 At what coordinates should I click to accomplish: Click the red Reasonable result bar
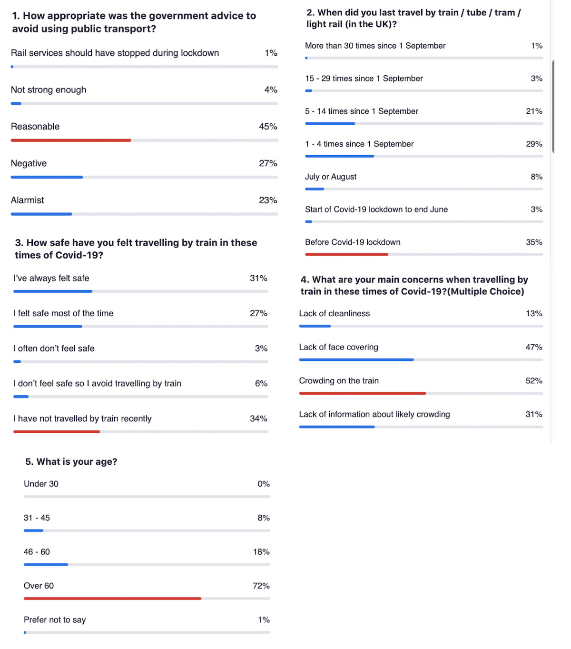click(x=71, y=140)
